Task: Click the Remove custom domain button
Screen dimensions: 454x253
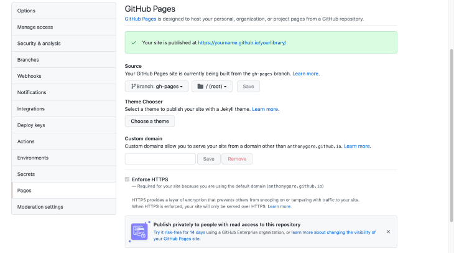Action: tap(237, 159)
